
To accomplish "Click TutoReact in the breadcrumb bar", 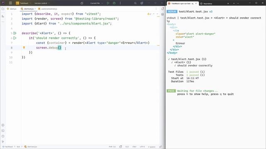I will pos(7,147).
